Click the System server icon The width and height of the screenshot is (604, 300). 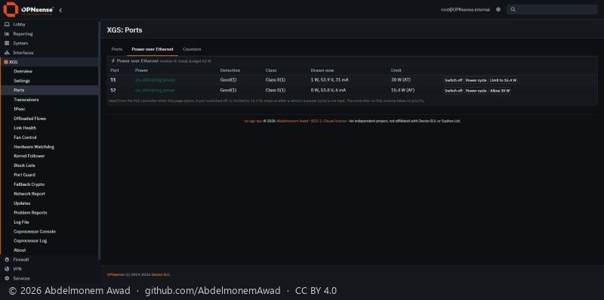(7, 43)
